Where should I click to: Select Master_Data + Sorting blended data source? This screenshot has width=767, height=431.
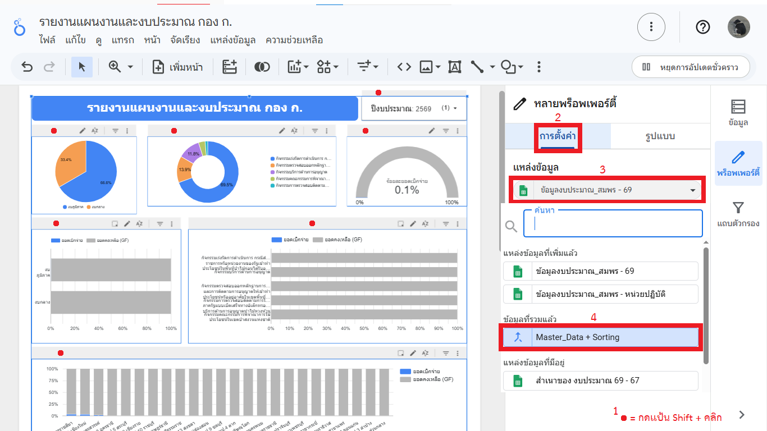(600, 337)
